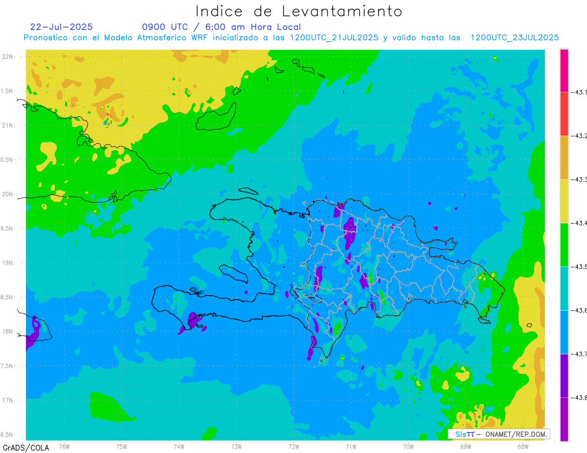This screenshot has width=587, height=453.
Task: Select the -43.5 color bar label
Action: click(x=580, y=266)
